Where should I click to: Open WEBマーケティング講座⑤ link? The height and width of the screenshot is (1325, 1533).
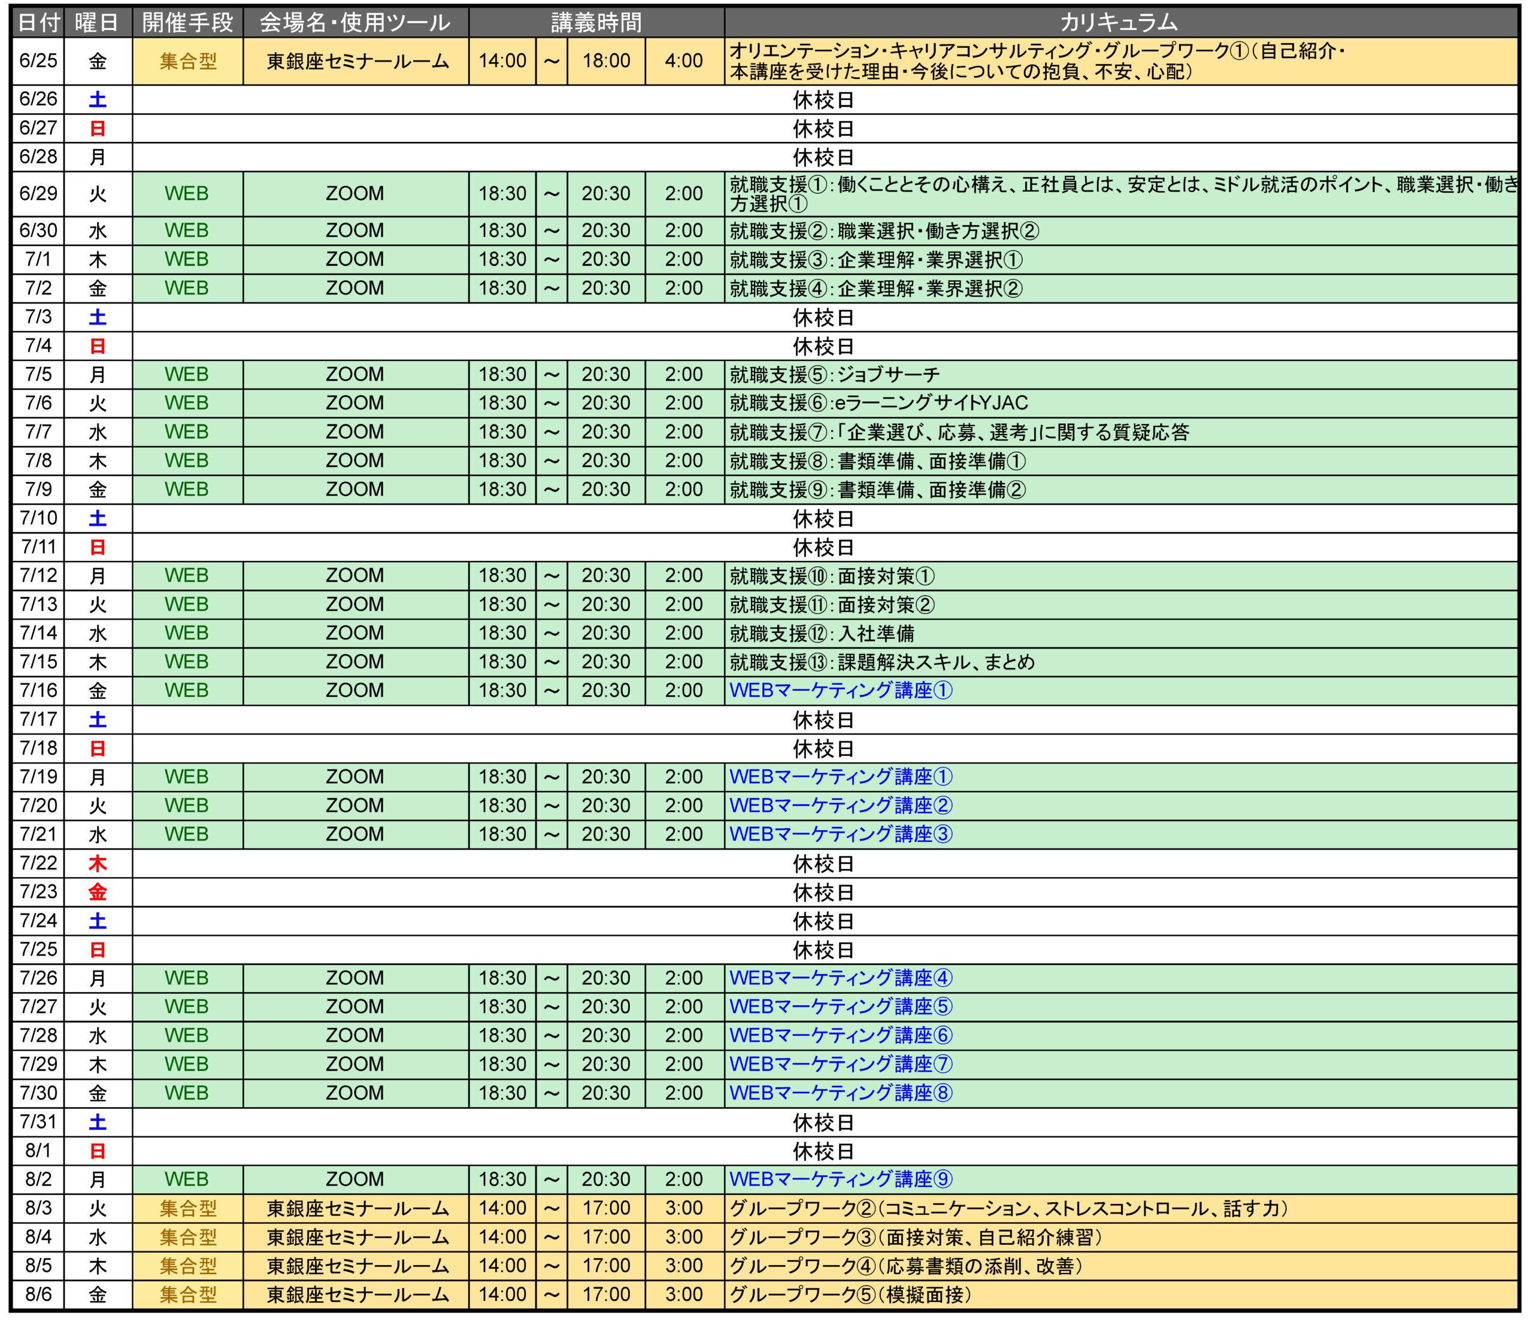(x=841, y=1007)
